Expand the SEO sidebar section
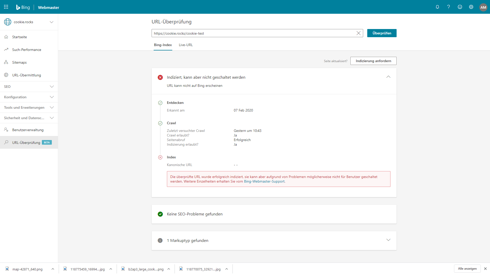The height and width of the screenshot is (275, 490). pyautogui.click(x=52, y=87)
